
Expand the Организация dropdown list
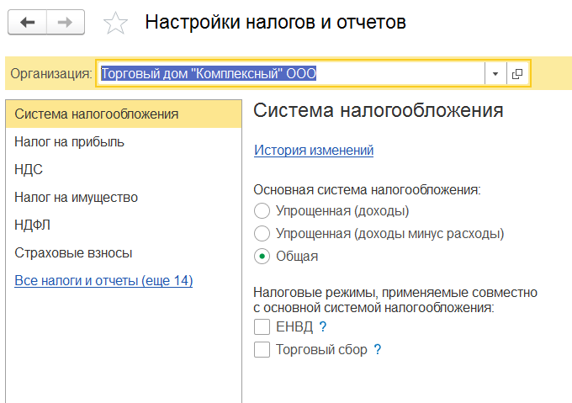(495, 74)
